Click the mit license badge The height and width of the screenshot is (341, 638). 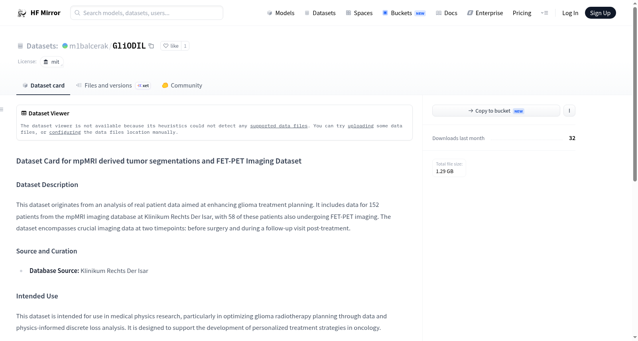point(52,62)
